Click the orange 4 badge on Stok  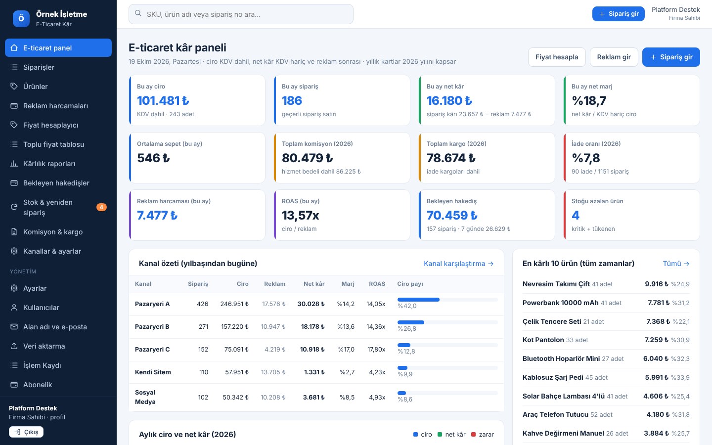pyautogui.click(x=101, y=207)
